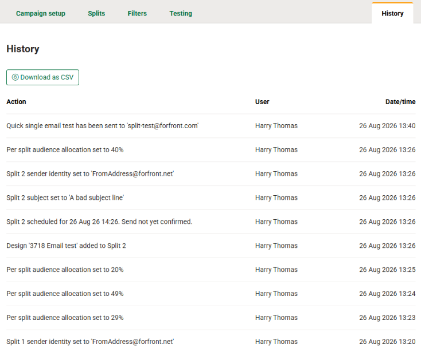
Task: Click timestamp in the 'A bad subject line' row
Action: pos(387,197)
